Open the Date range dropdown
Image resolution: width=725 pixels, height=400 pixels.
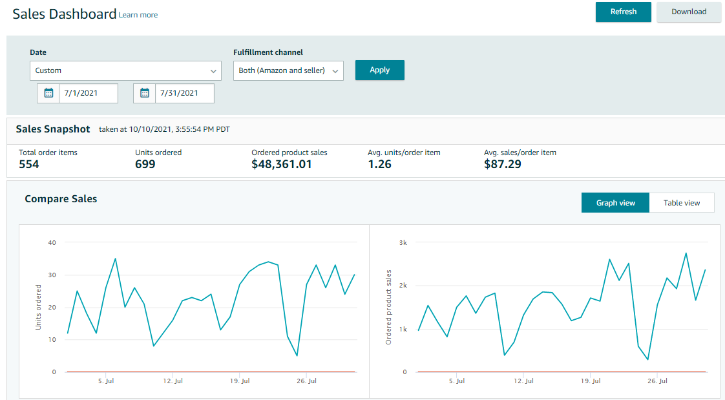point(125,70)
